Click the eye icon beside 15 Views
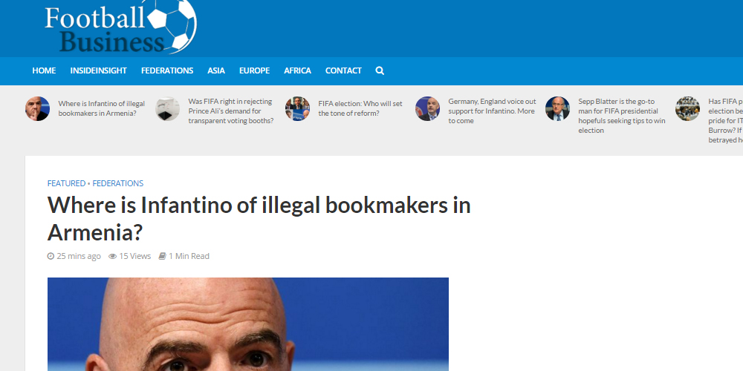743x371 pixels. pos(112,256)
